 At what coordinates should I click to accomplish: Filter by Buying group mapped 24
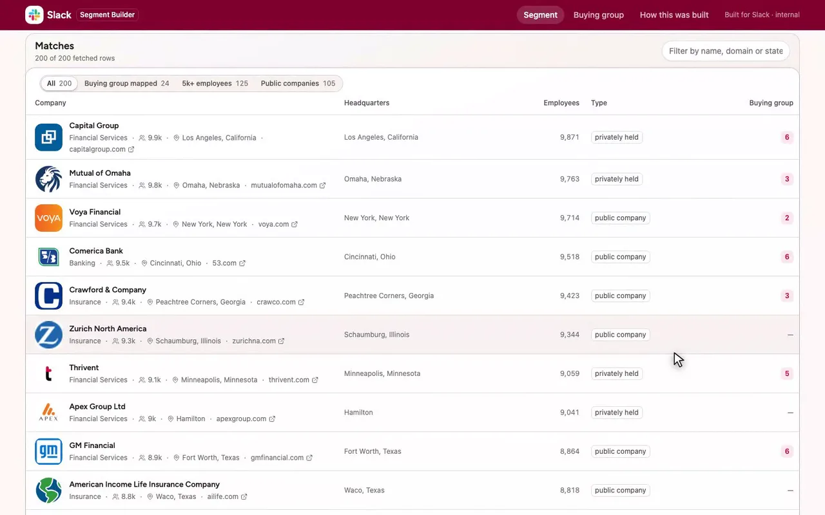tap(127, 83)
